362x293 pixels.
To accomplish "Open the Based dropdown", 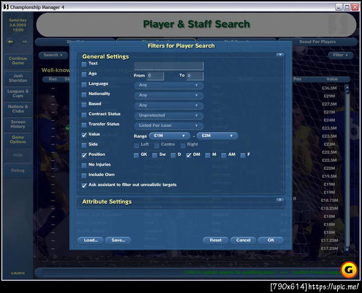I will [169, 105].
